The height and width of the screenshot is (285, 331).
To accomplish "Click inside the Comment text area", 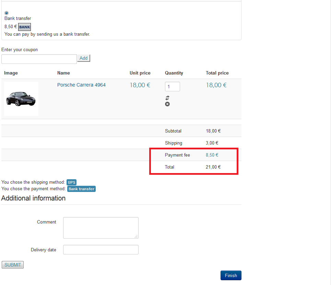I will (x=101, y=228).
